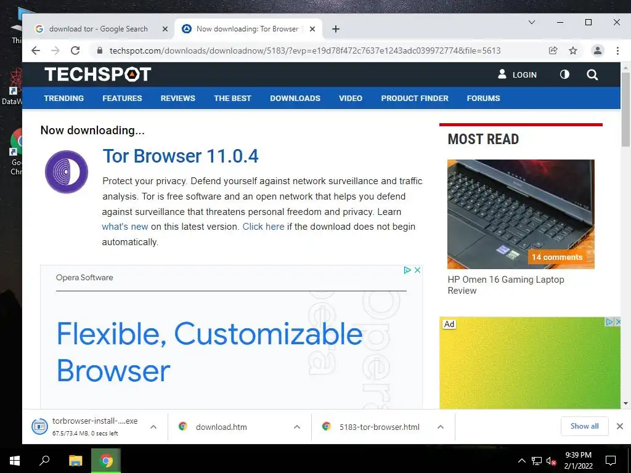Open the FEATURES menu item
Image resolution: width=631 pixels, height=473 pixels.
pos(122,98)
